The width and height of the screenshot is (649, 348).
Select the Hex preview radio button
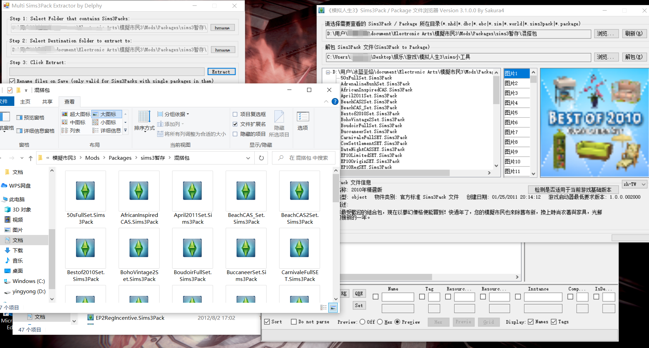[x=380, y=322]
